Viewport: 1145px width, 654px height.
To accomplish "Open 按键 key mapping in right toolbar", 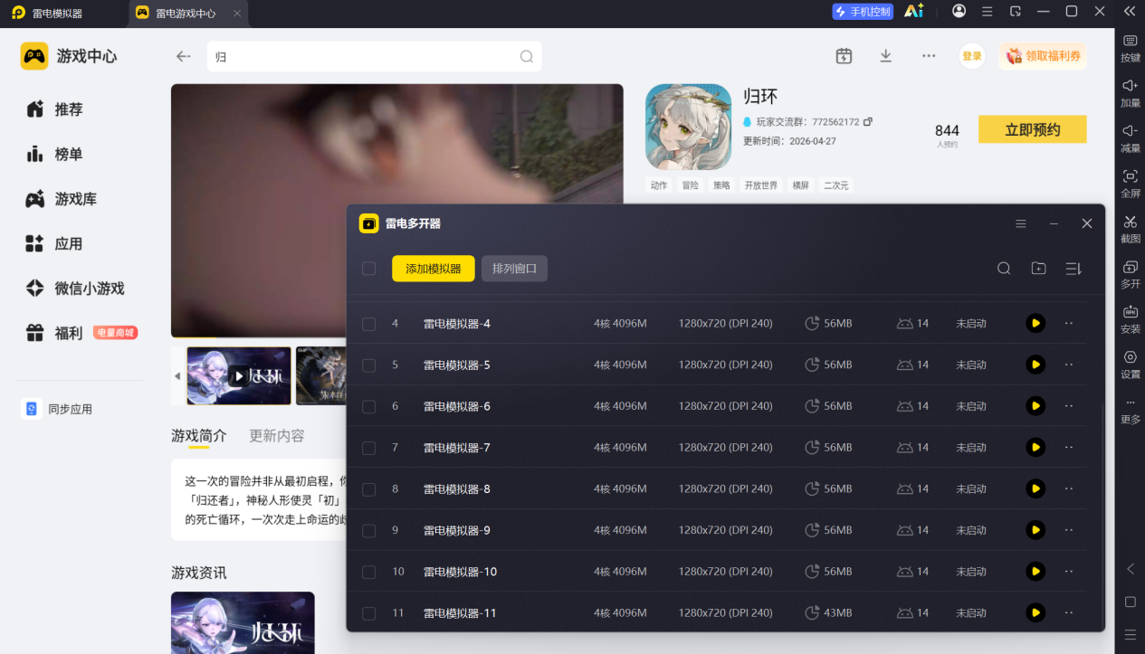I will (x=1131, y=48).
